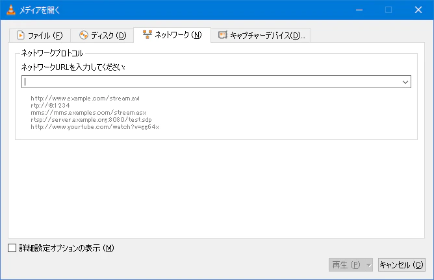Click example text rtsp://server.example.org:8080/test.sdp
This screenshot has height=280, width=434.
92,120
